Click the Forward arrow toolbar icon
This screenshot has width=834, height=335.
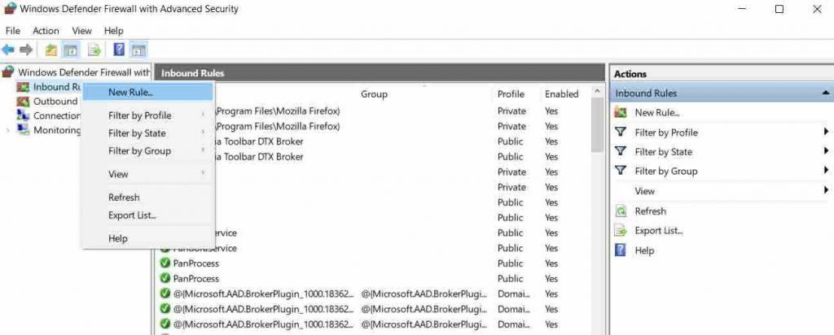coord(25,50)
